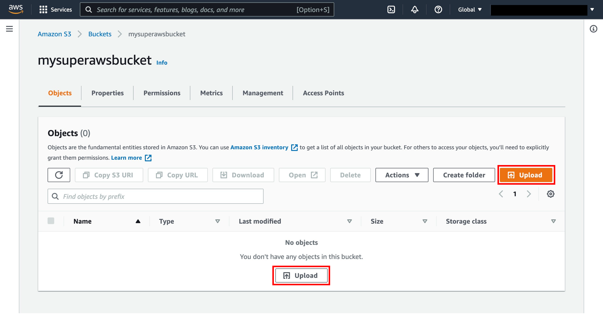Click the refresh/reload objects icon

(x=59, y=175)
